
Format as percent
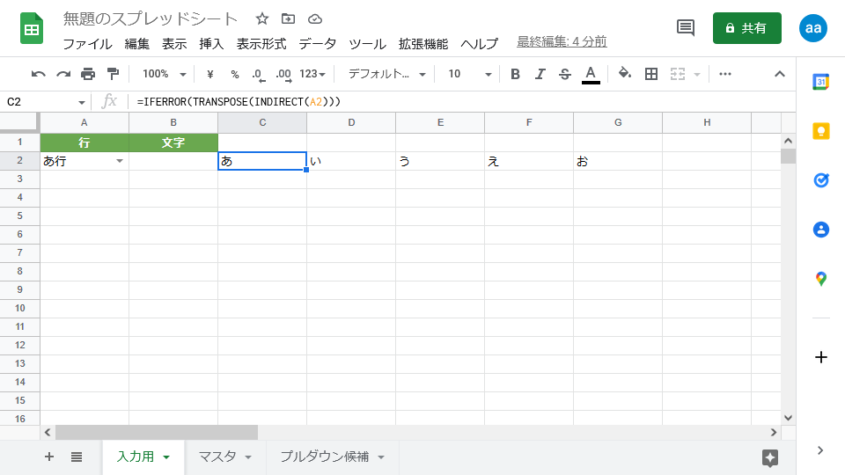(235, 74)
